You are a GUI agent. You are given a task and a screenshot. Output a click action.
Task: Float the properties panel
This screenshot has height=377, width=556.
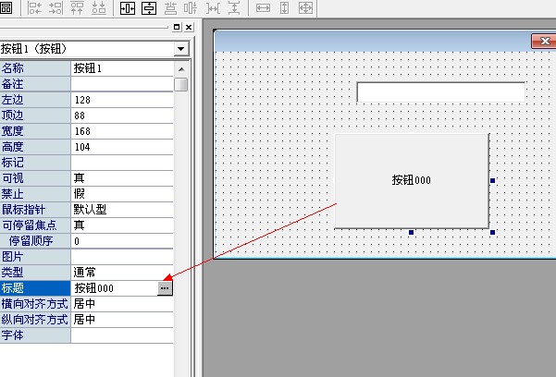click(x=177, y=28)
